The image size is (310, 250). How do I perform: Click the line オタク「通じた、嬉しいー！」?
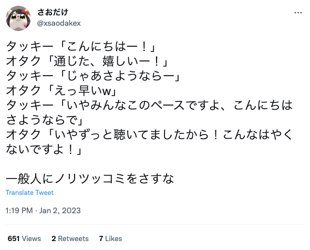[87, 61]
